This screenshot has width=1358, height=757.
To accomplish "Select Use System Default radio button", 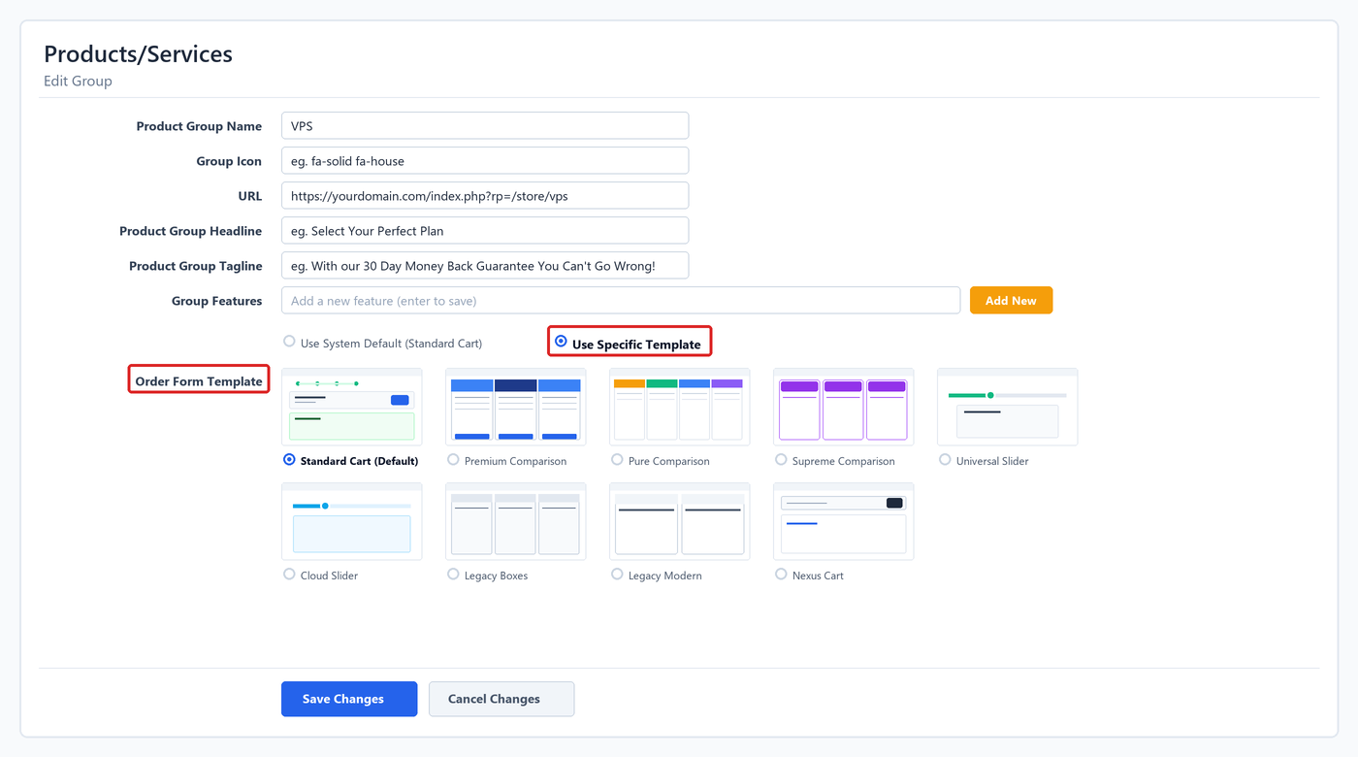I will tap(289, 342).
